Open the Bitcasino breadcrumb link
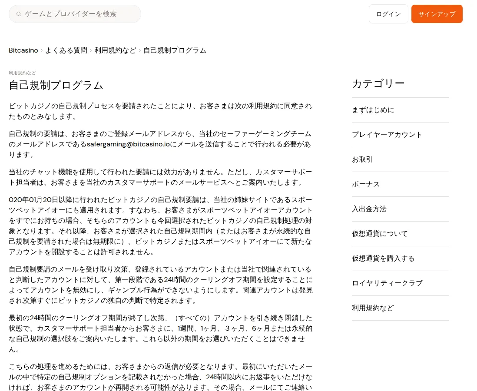 pyautogui.click(x=23, y=50)
